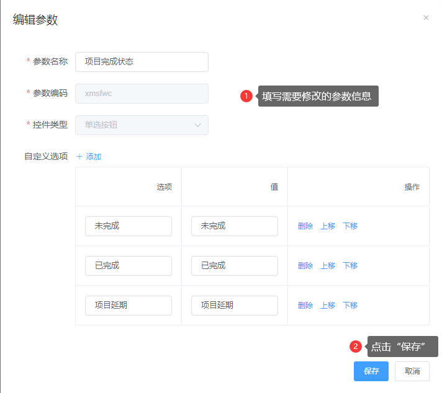Edit the 项目延期 option name field
442x393 pixels.
(x=129, y=306)
